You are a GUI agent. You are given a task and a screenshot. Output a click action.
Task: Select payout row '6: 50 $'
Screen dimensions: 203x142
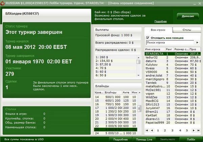115,75
